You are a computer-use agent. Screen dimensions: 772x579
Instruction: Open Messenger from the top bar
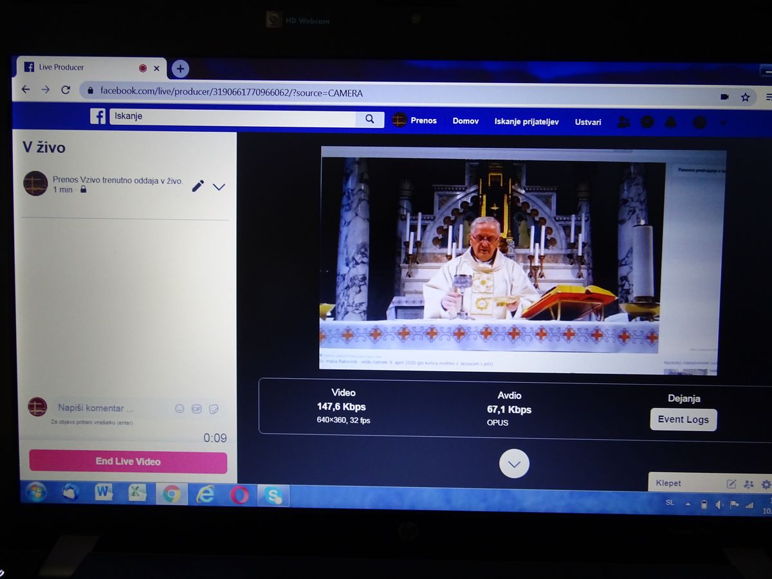click(x=647, y=122)
